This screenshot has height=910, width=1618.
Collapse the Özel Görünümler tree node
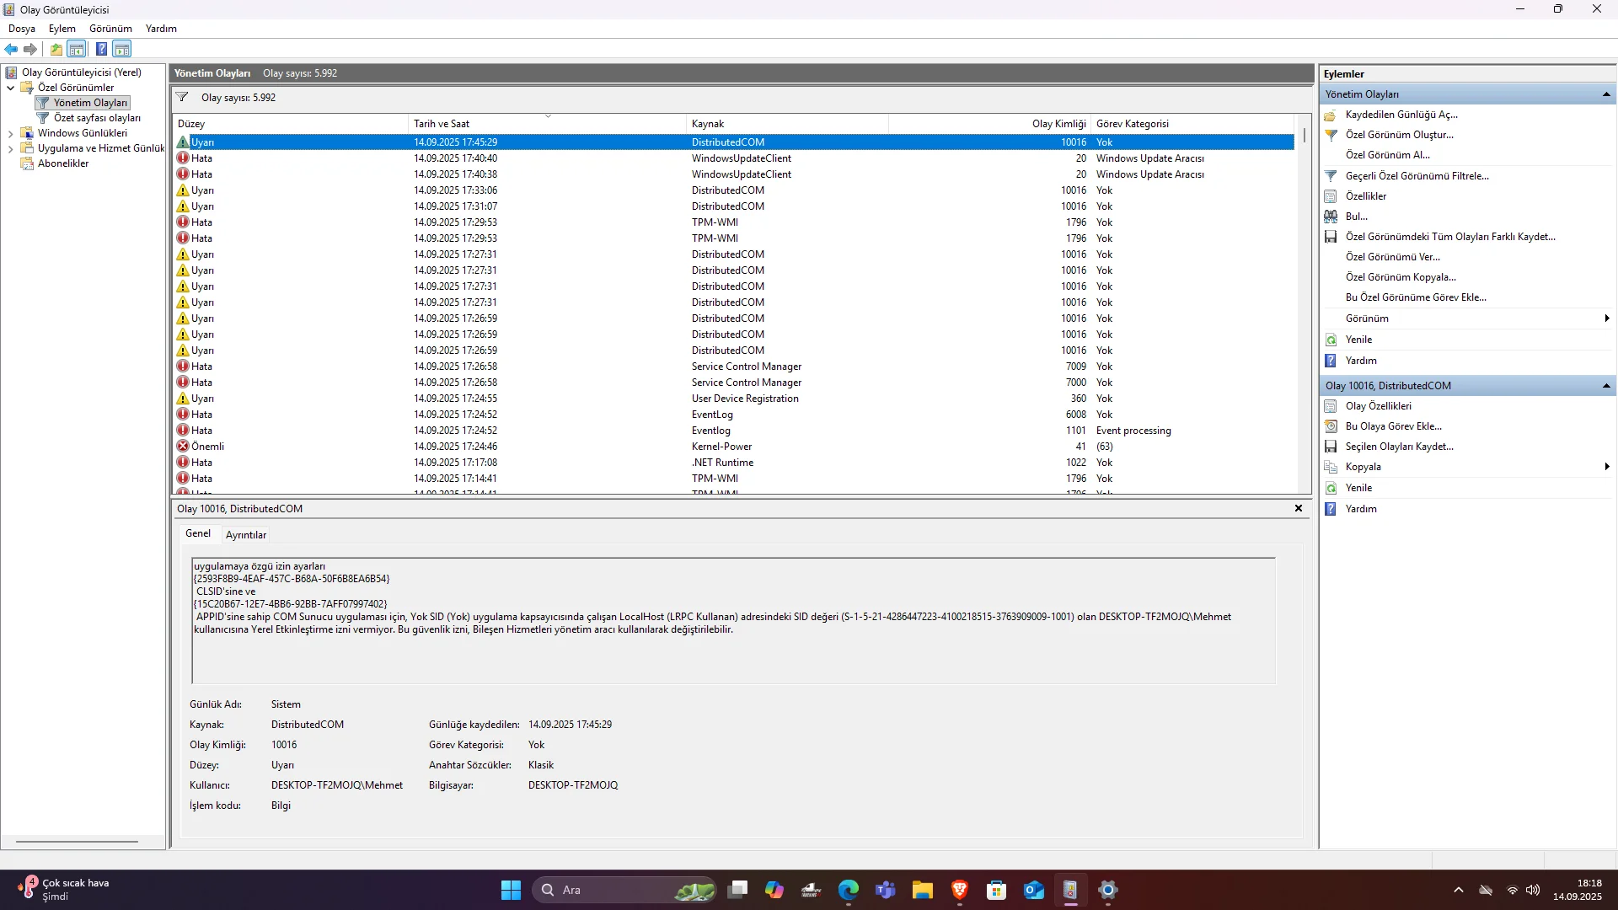pyautogui.click(x=10, y=88)
